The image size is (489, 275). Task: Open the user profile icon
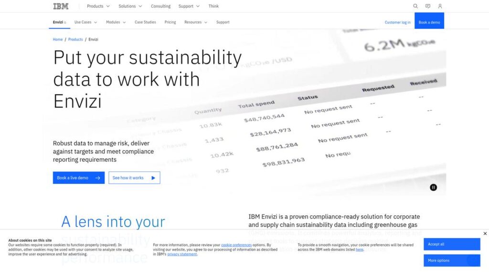[440, 6]
